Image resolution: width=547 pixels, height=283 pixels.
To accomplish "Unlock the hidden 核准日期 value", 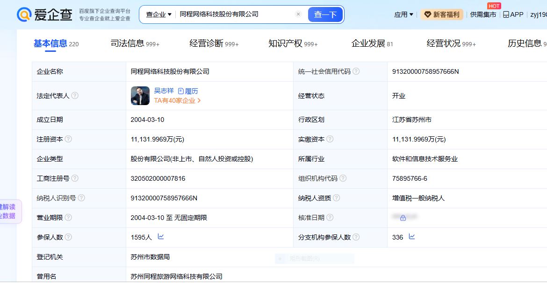I will 403,218.
